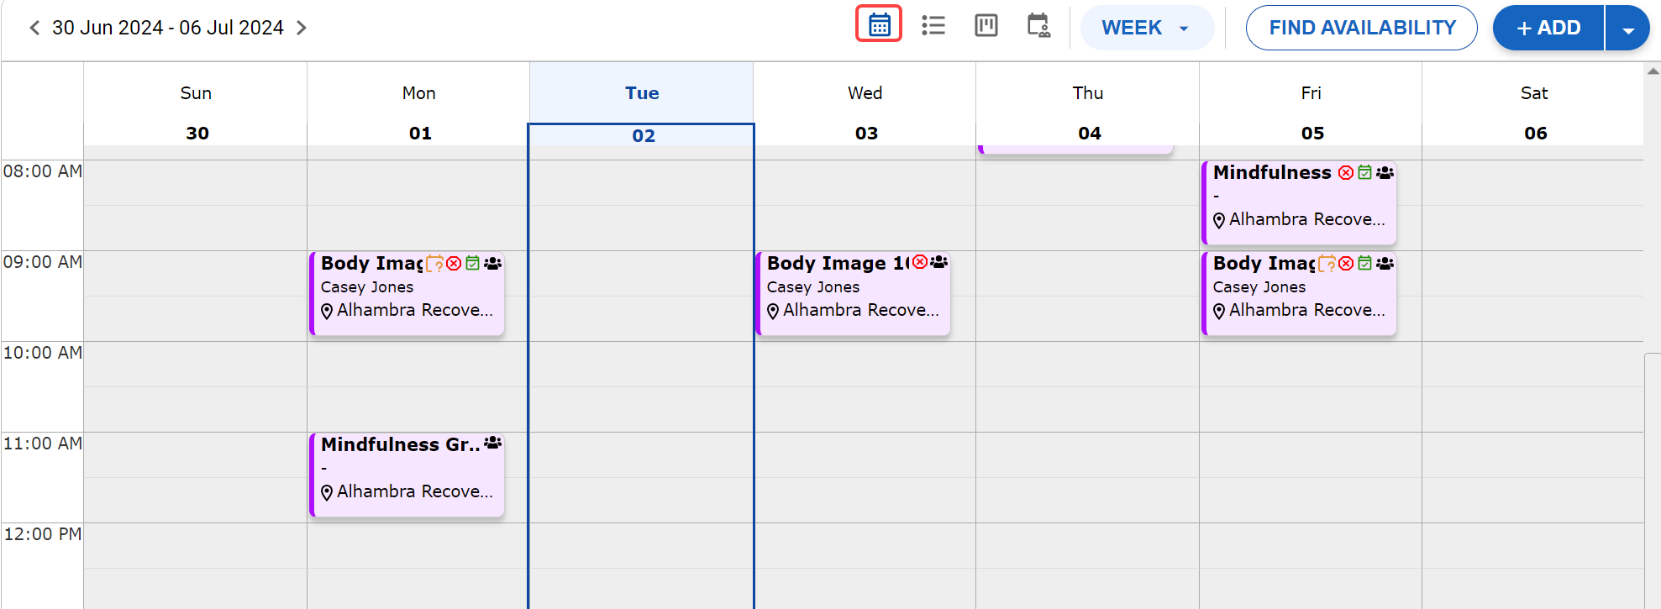Click orange question calendar icon on Friday Body Image
This screenshot has width=1661, height=609.
coord(1327,264)
